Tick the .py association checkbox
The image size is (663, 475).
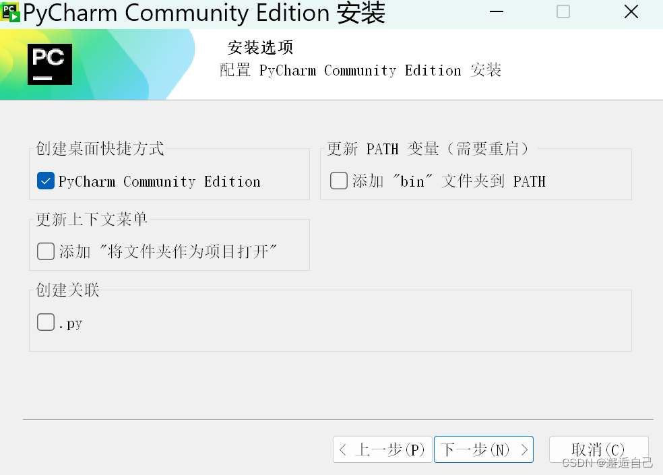click(x=46, y=322)
